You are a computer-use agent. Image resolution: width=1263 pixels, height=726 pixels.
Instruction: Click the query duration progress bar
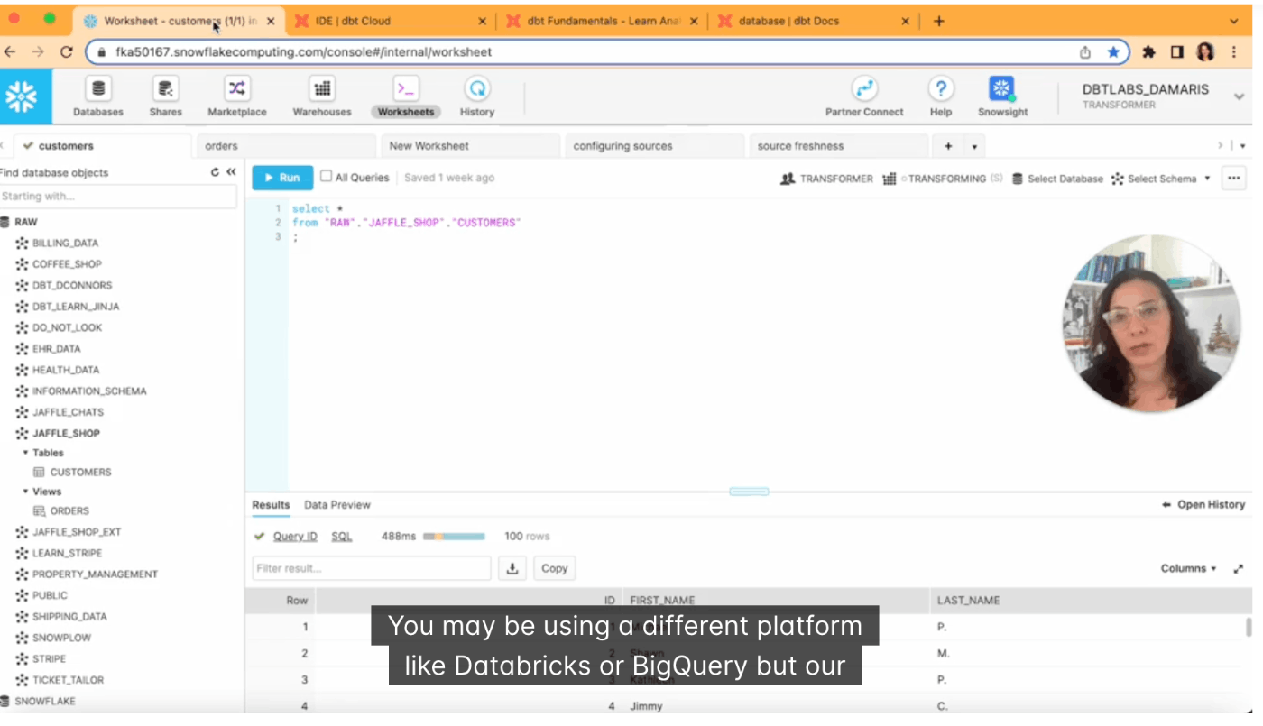click(x=454, y=537)
